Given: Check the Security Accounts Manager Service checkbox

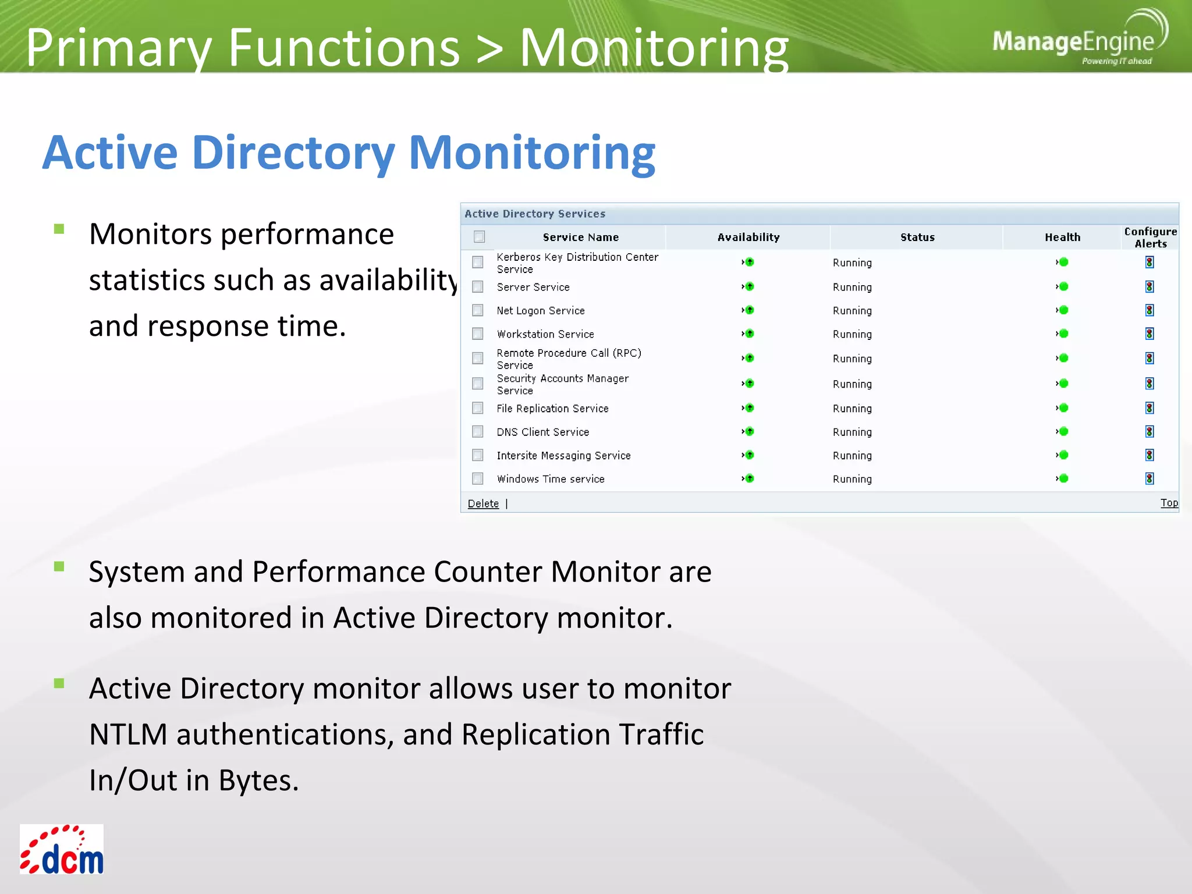Looking at the screenshot, I should click(x=478, y=384).
